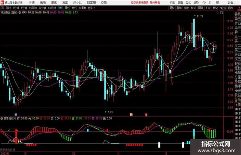This screenshot has height=155, width=241.
Task: Click the 用到未来数据 notice text
Action: click(8, 150)
